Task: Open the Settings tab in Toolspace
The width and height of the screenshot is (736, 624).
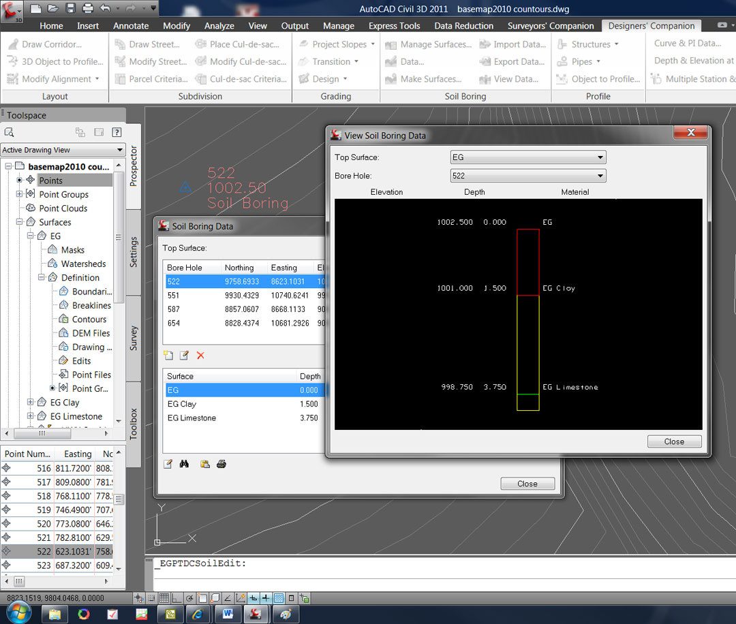Action: [x=134, y=252]
